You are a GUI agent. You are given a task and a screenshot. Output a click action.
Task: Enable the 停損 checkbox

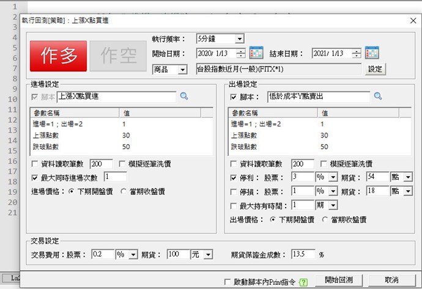pyautogui.click(x=233, y=191)
